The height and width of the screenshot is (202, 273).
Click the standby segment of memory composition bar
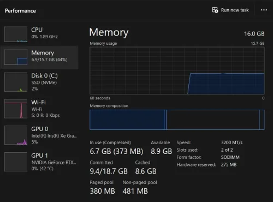(212, 120)
